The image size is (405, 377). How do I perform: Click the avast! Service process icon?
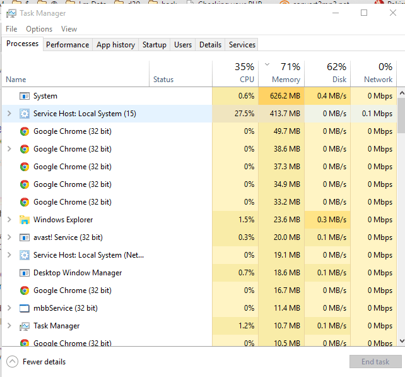[x=25, y=237]
